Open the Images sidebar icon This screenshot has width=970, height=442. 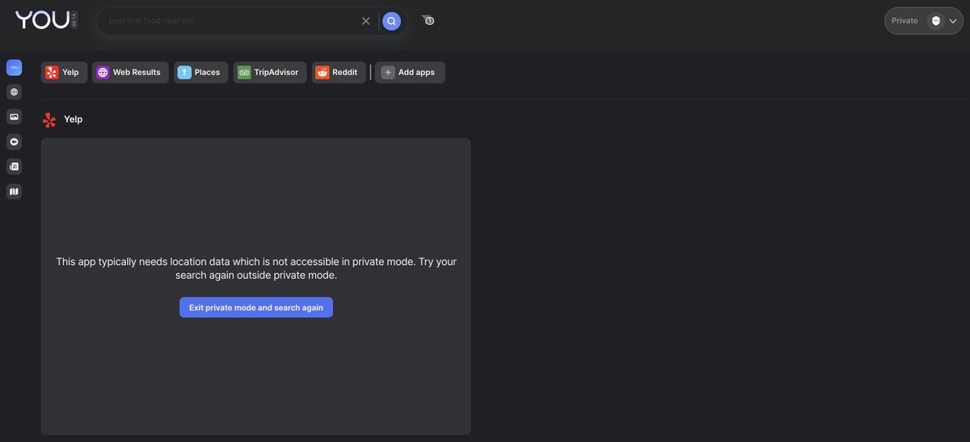pyautogui.click(x=14, y=117)
